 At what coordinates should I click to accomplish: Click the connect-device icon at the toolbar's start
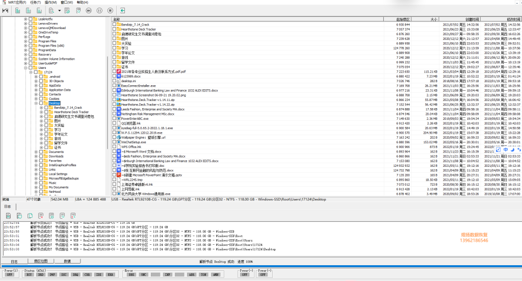click(x=5, y=11)
